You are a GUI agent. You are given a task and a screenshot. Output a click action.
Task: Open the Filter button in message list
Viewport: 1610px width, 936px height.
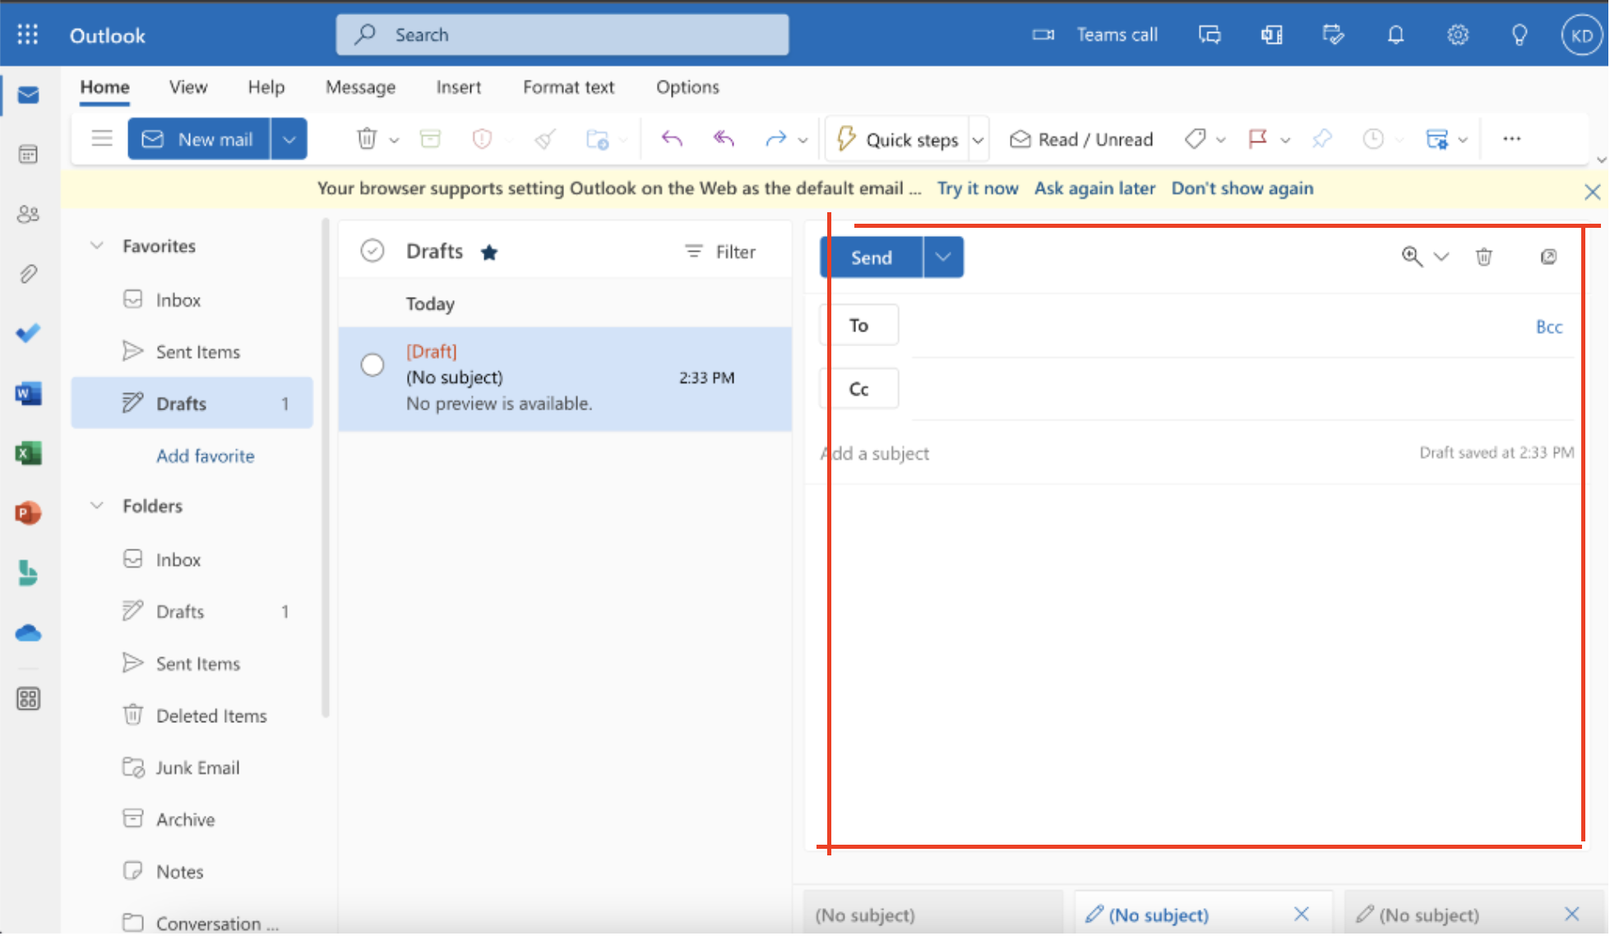[x=720, y=252]
